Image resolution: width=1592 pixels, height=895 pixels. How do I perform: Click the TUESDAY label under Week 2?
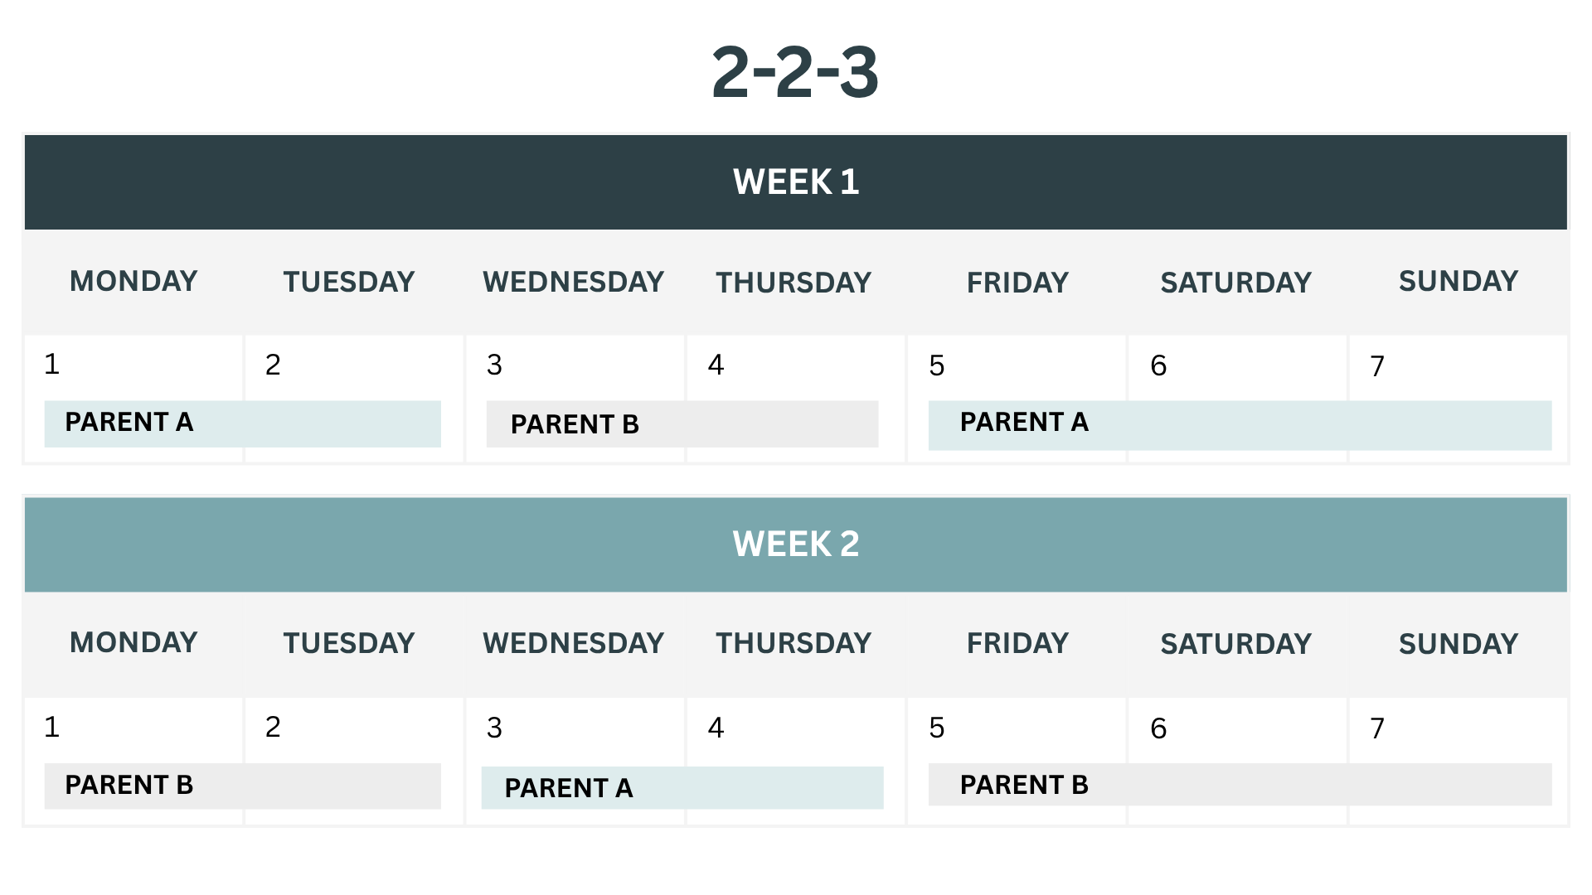349,644
